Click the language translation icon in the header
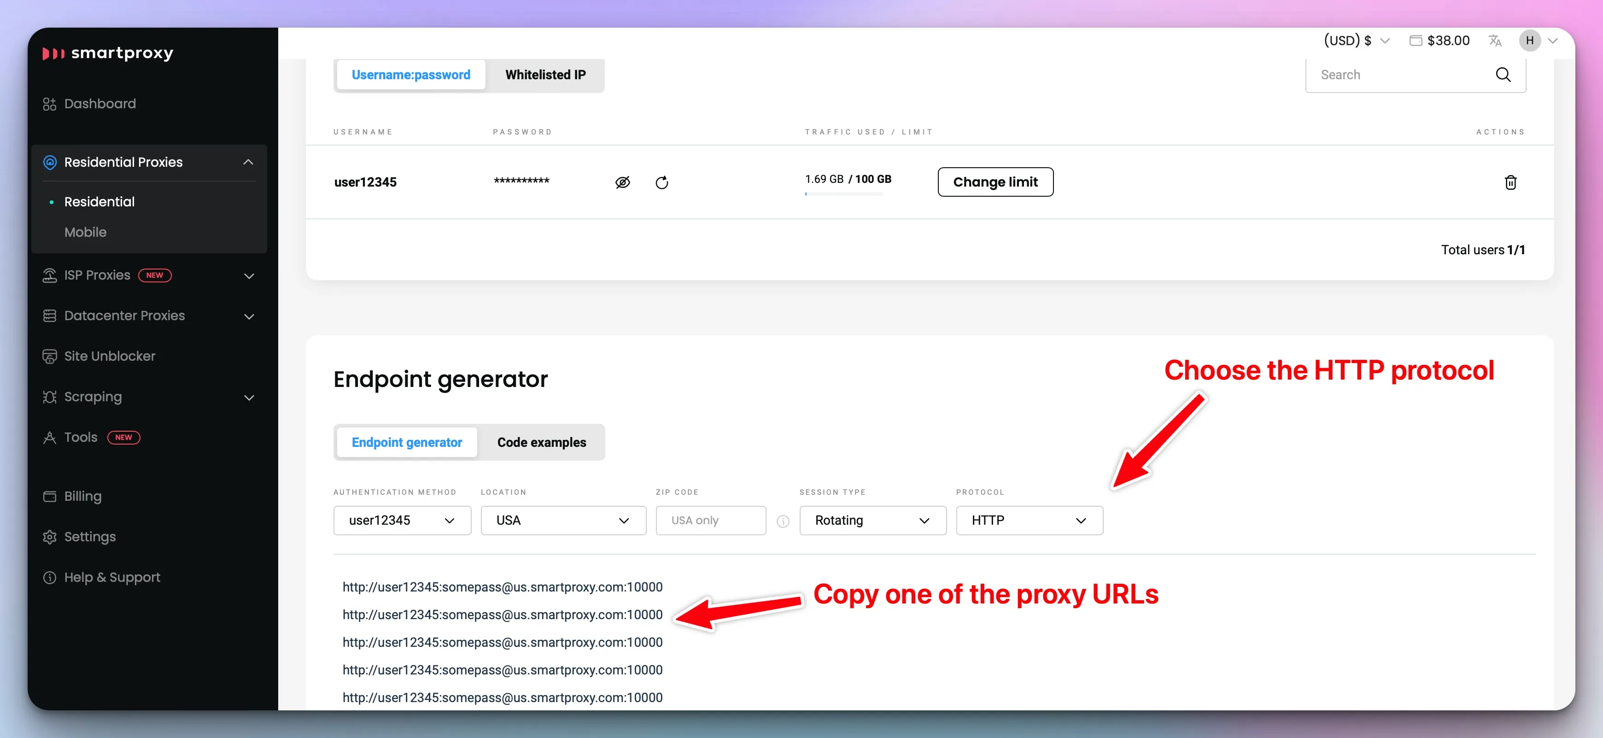Image resolution: width=1603 pixels, height=738 pixels. pos(1495,40)
